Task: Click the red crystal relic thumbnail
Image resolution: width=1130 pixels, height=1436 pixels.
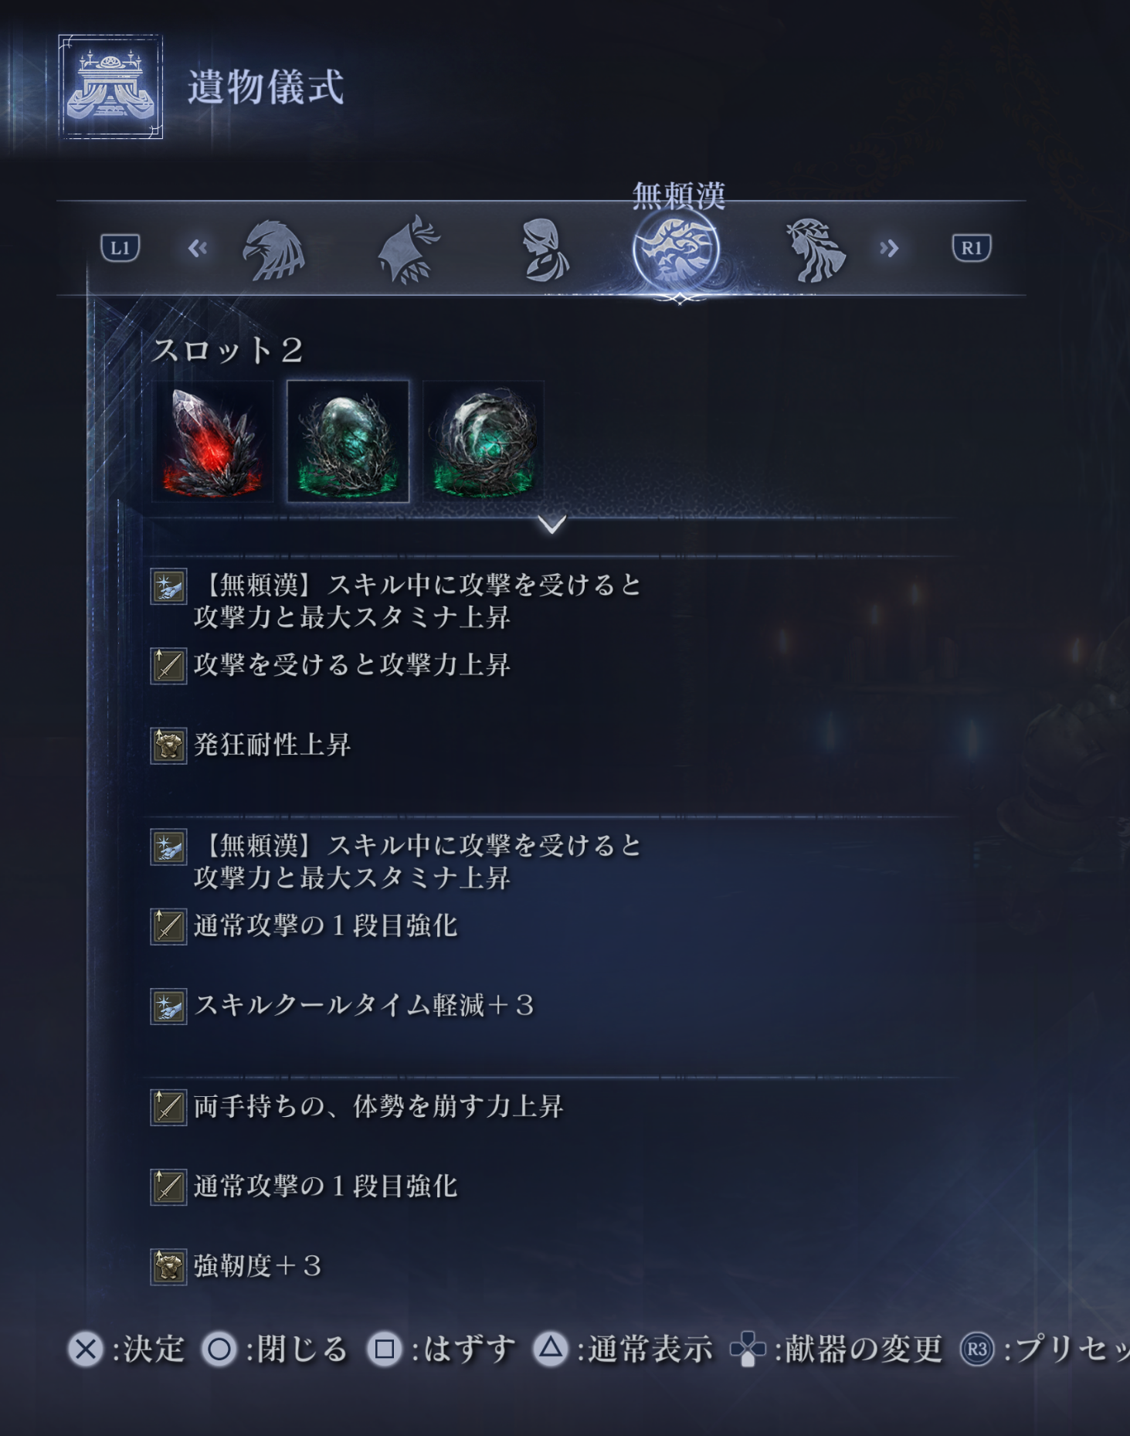Action: point(212,441)
